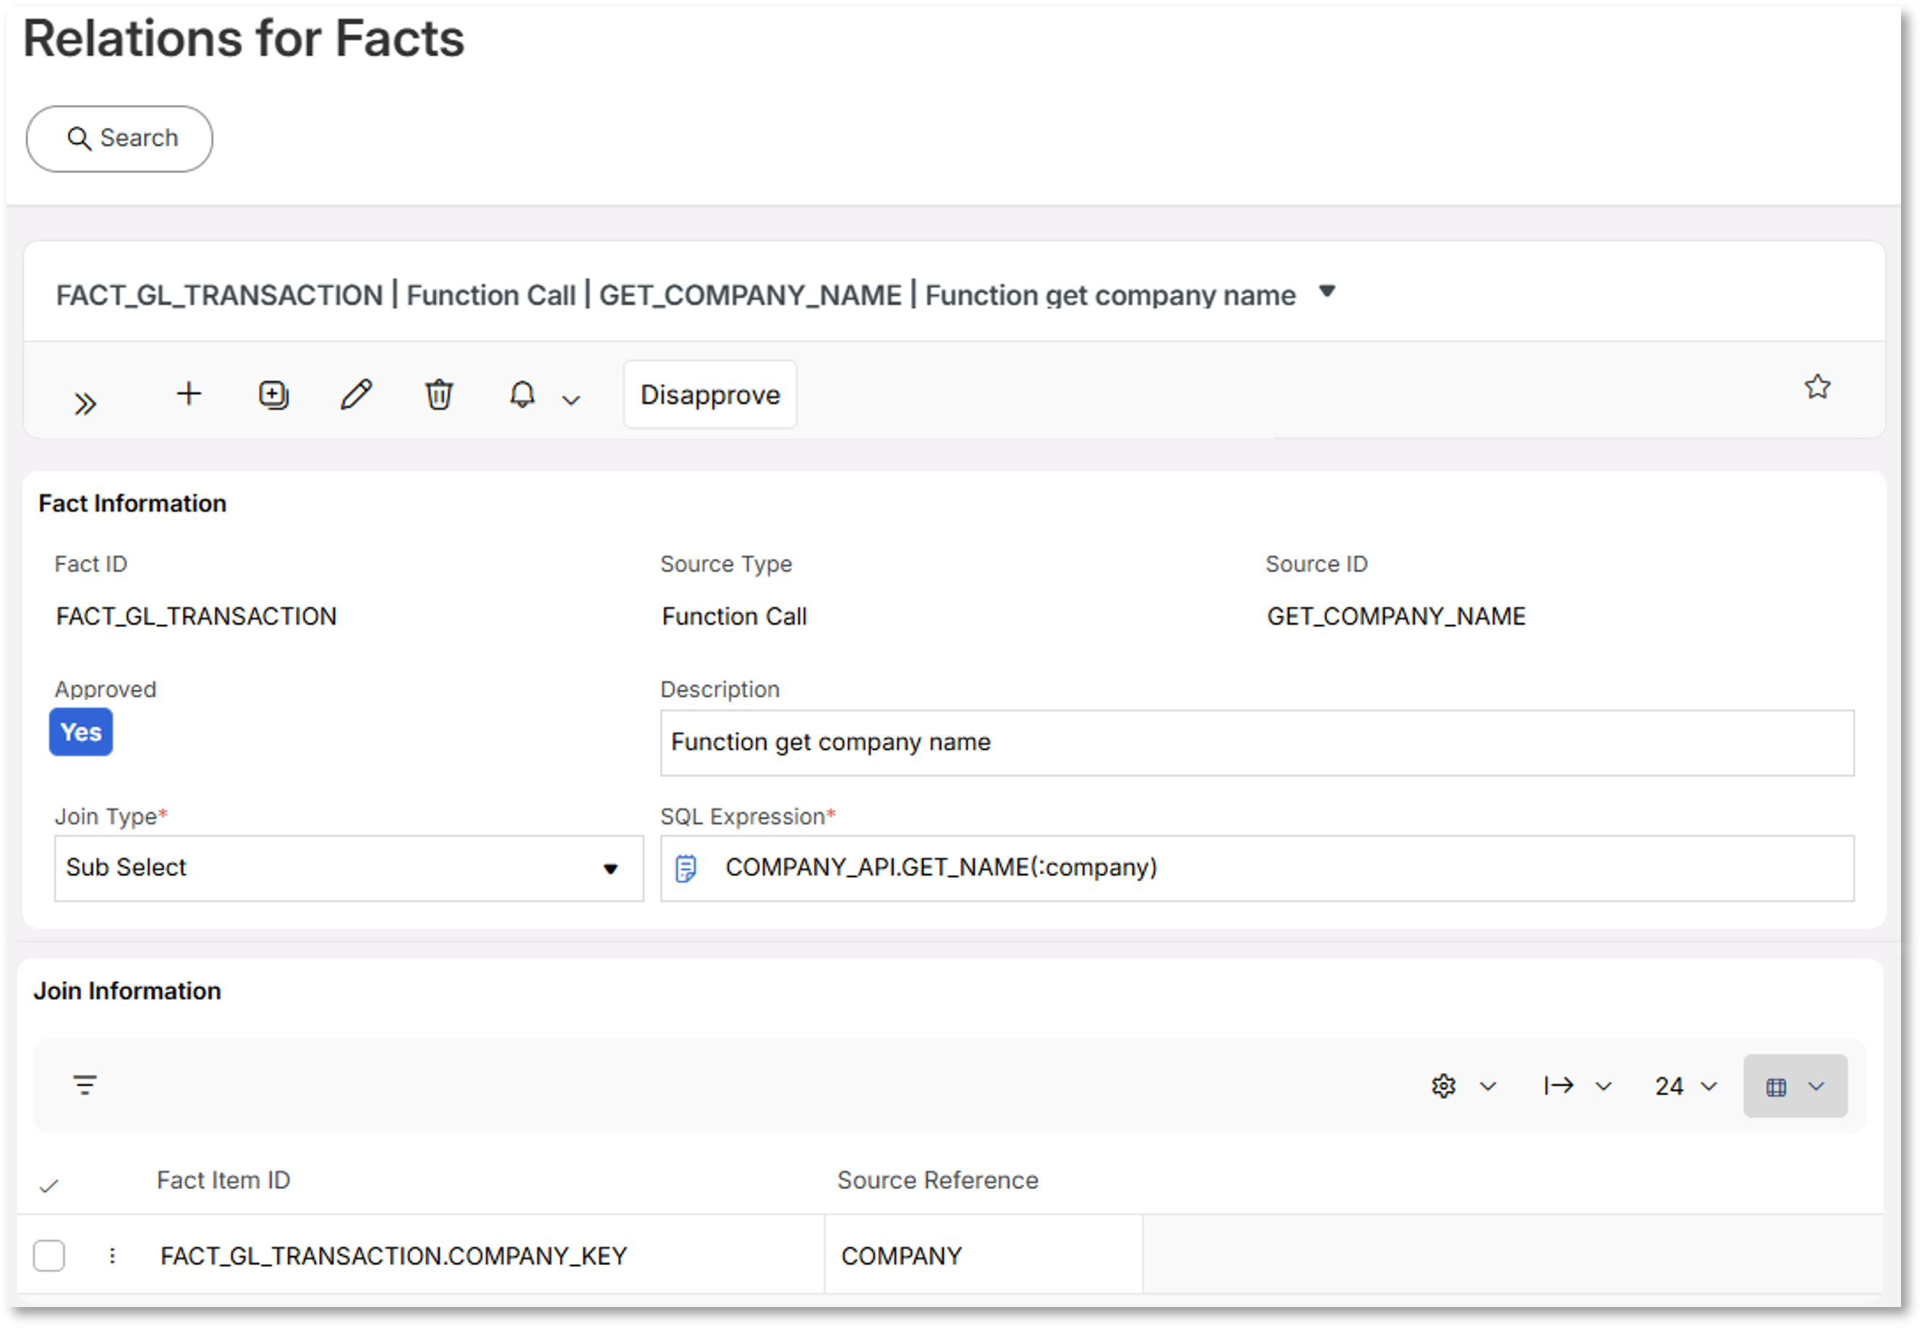Image resolution: width=1922 pixels, height=1328 pixels.
Task: Click the Disapprove button
Action: pos(710,395)
